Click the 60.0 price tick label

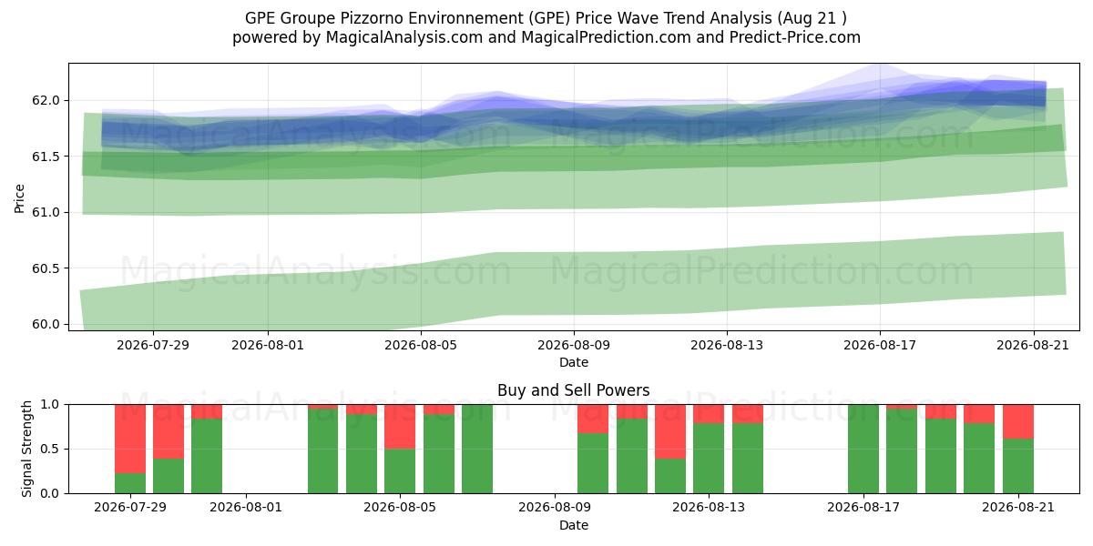tap(45, 324)
